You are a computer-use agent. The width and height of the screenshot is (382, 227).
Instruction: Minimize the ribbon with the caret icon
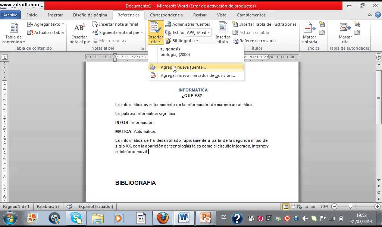[x=370, y=15]
